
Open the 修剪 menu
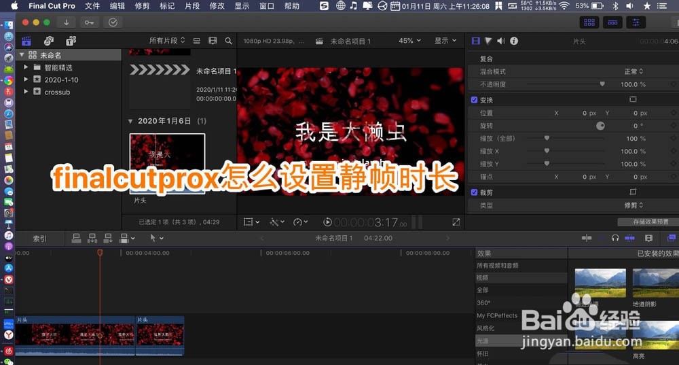[x=142, y=5]
